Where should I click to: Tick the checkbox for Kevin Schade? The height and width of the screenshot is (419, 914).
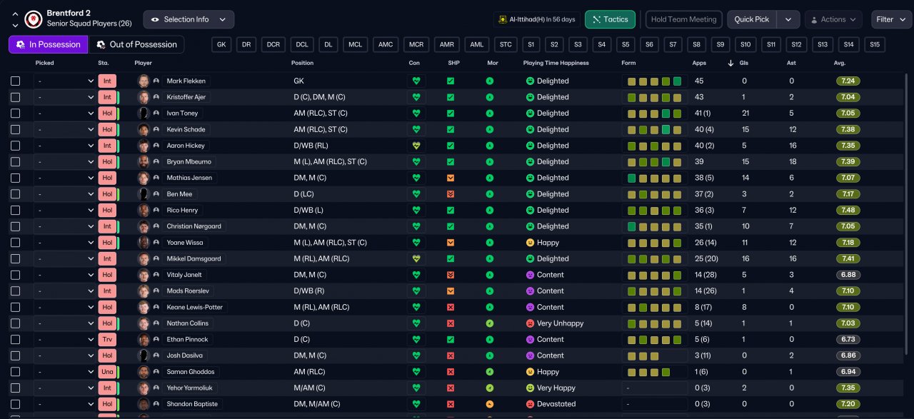tap(16, 130)
